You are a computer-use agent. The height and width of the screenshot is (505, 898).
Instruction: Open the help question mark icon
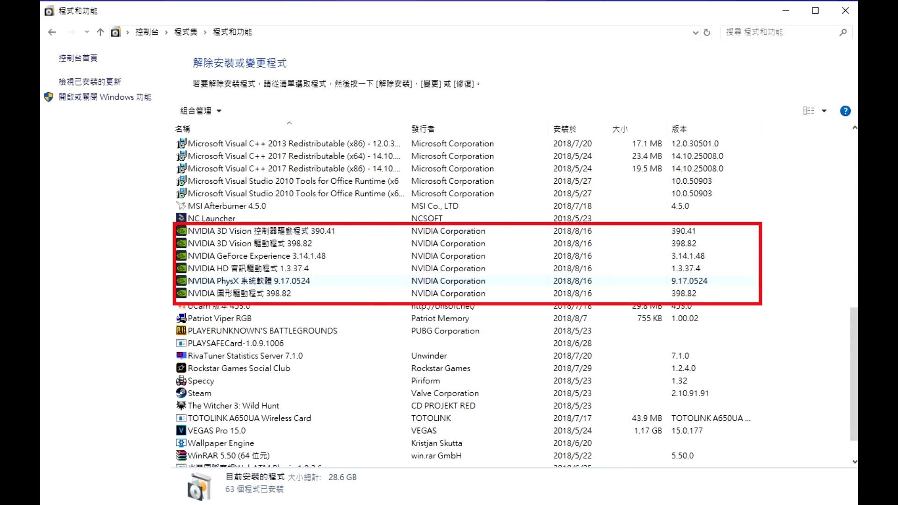click(x=846, y=111)
